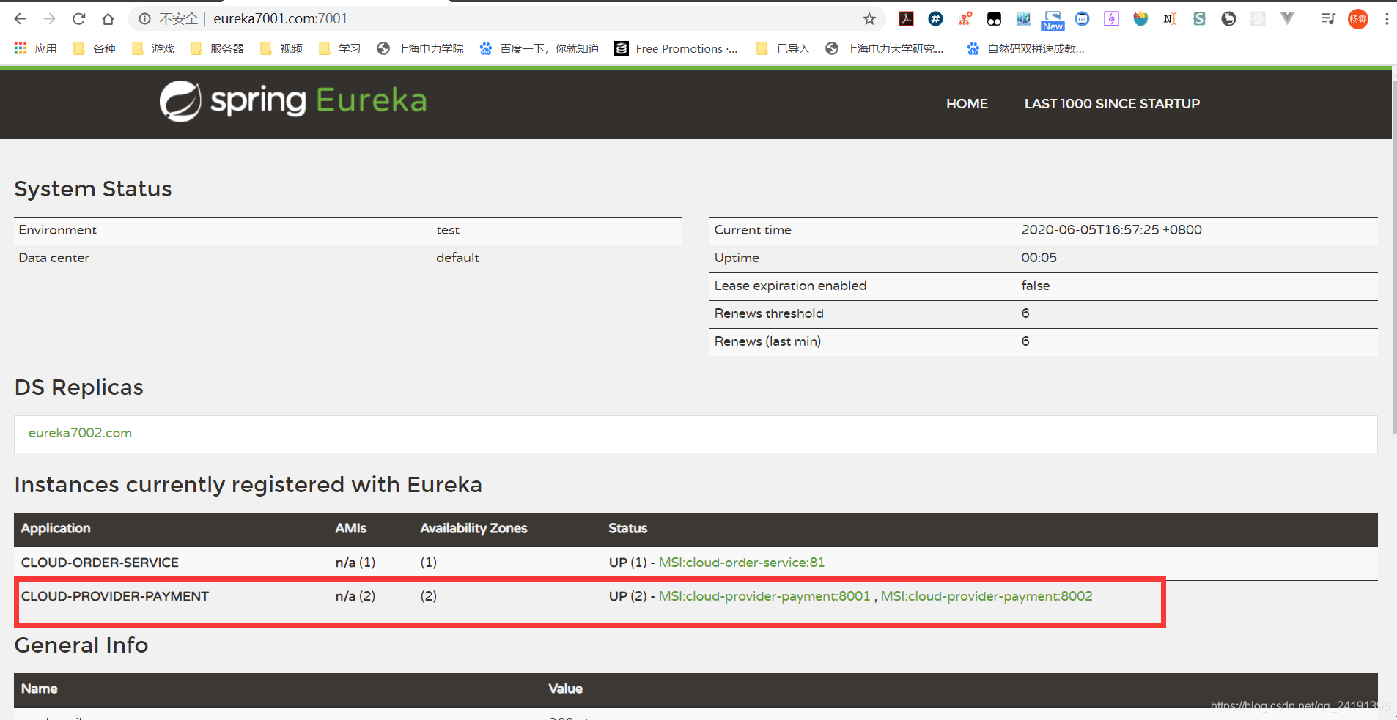Select the CLOUD-ORDER-SERVICE application name
Image resolution: width=1397 pixels, height=720 pixels.
(x=100, y=563)
